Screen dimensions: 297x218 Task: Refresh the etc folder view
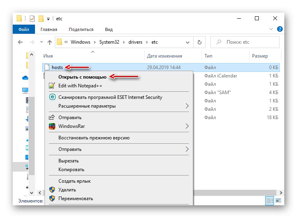pos(200,42)
